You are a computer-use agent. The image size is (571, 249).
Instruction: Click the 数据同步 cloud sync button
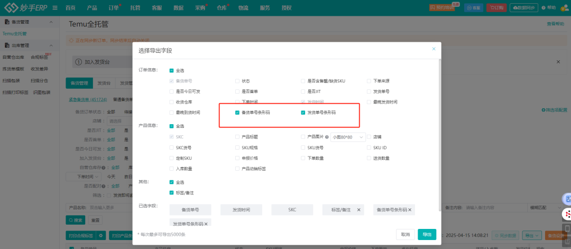pos(523,7)
